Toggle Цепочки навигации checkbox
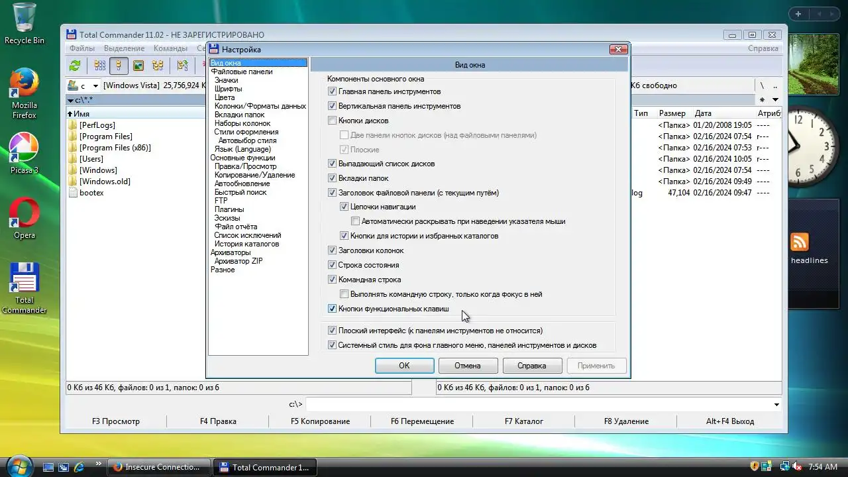The width and height of the screenshot is (848, 477). click(344, 207)
